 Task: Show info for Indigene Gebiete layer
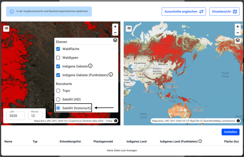(x=90, y=66)
